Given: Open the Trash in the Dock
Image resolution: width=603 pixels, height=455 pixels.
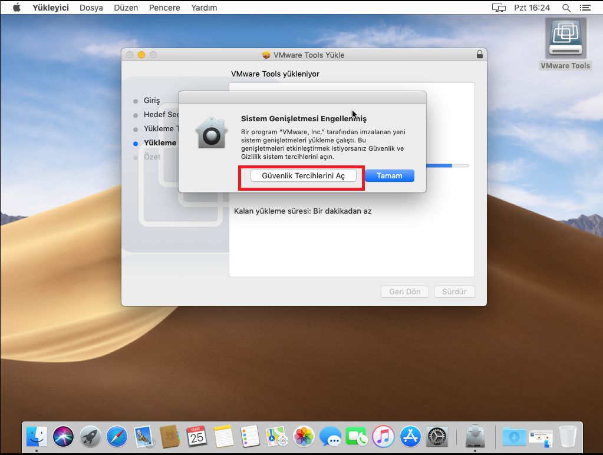Looking at the screenshot, I should [568, 437].
